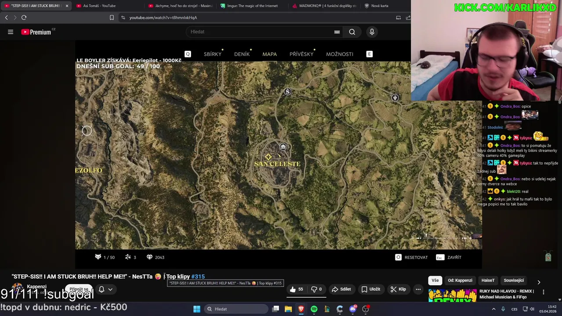
Task: Open Discord from the taskbar
Action: click(x=353, y=309)
